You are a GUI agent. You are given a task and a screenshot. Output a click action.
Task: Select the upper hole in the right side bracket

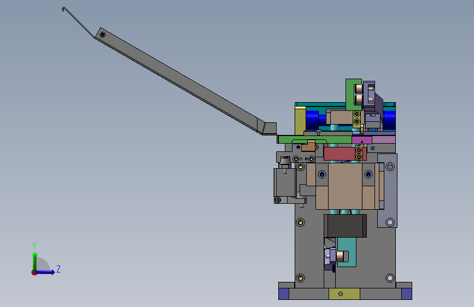click(x=390, y=167)
